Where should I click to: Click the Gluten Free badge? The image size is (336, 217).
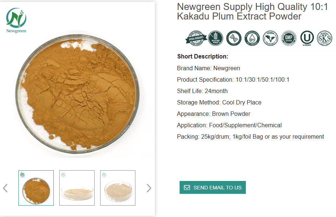215,38
